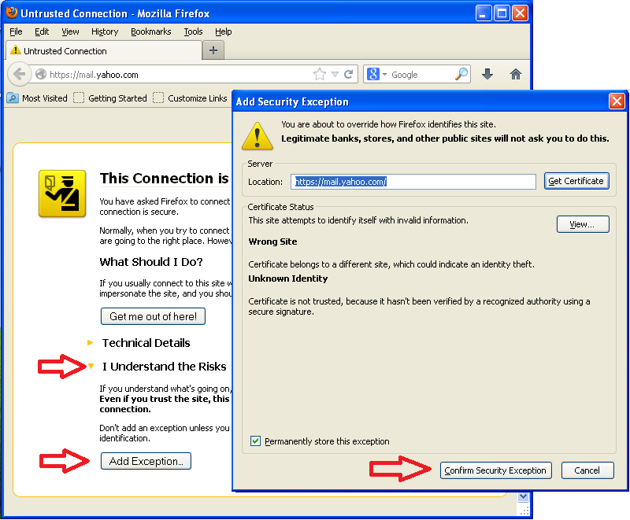Viewport: 630px width, 520px height.
Task: Close the Add Security Exception dialog
Action: click(x=617, y=101)
